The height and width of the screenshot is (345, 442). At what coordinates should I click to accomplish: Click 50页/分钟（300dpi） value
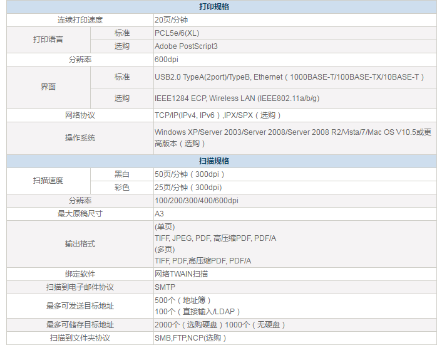[190, 174]
